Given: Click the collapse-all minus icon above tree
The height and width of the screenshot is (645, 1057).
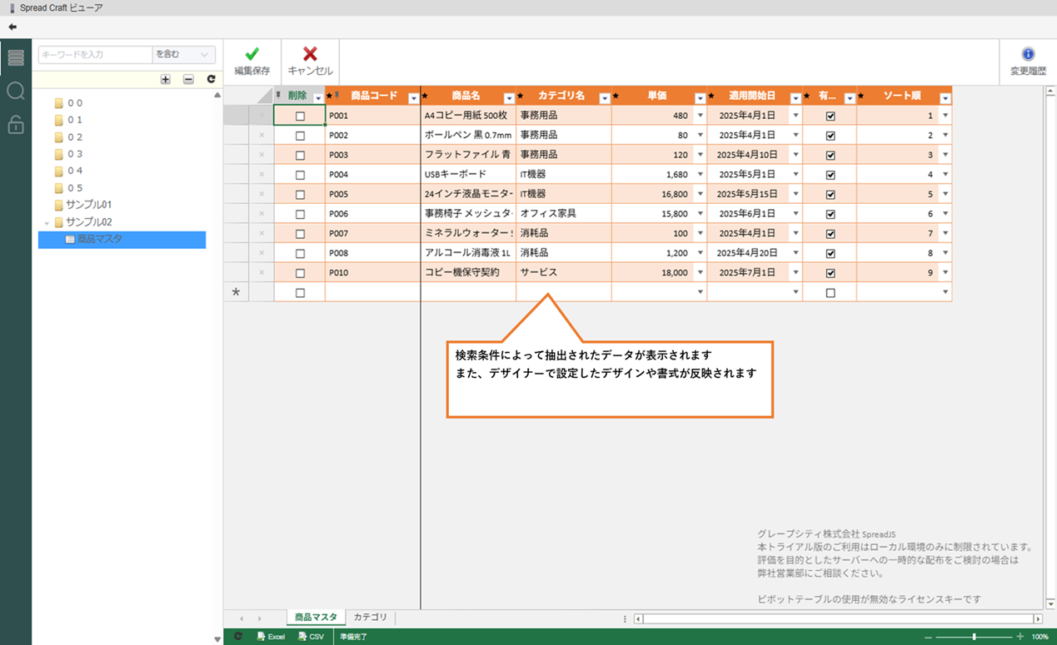Looking at the screenshot, I should point(188,79).
